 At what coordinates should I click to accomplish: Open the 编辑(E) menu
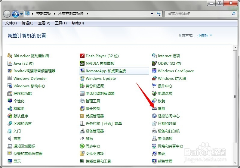(27, 23)
